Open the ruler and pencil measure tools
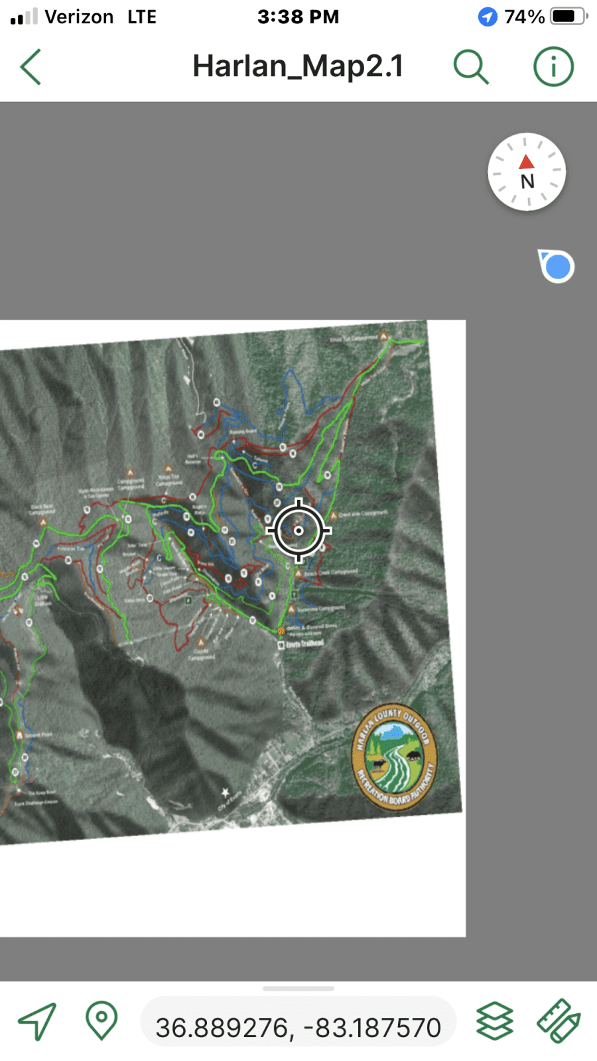 point(559,1021)
